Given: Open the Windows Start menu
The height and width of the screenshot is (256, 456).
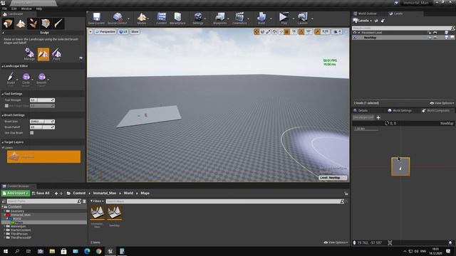Looking at the screenshot, I should (x=6, y=251).
